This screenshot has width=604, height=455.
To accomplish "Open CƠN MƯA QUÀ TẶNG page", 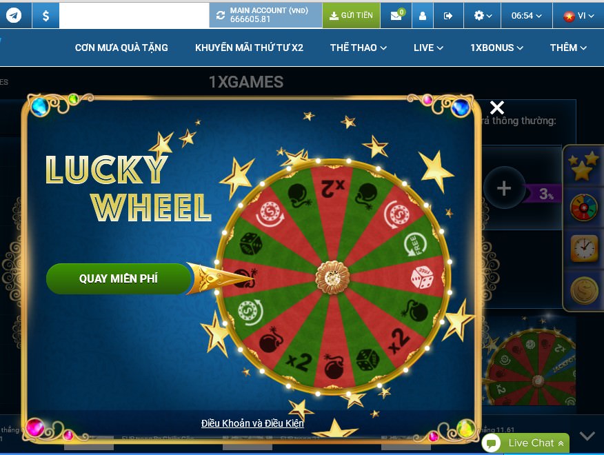I will point(121,48).
